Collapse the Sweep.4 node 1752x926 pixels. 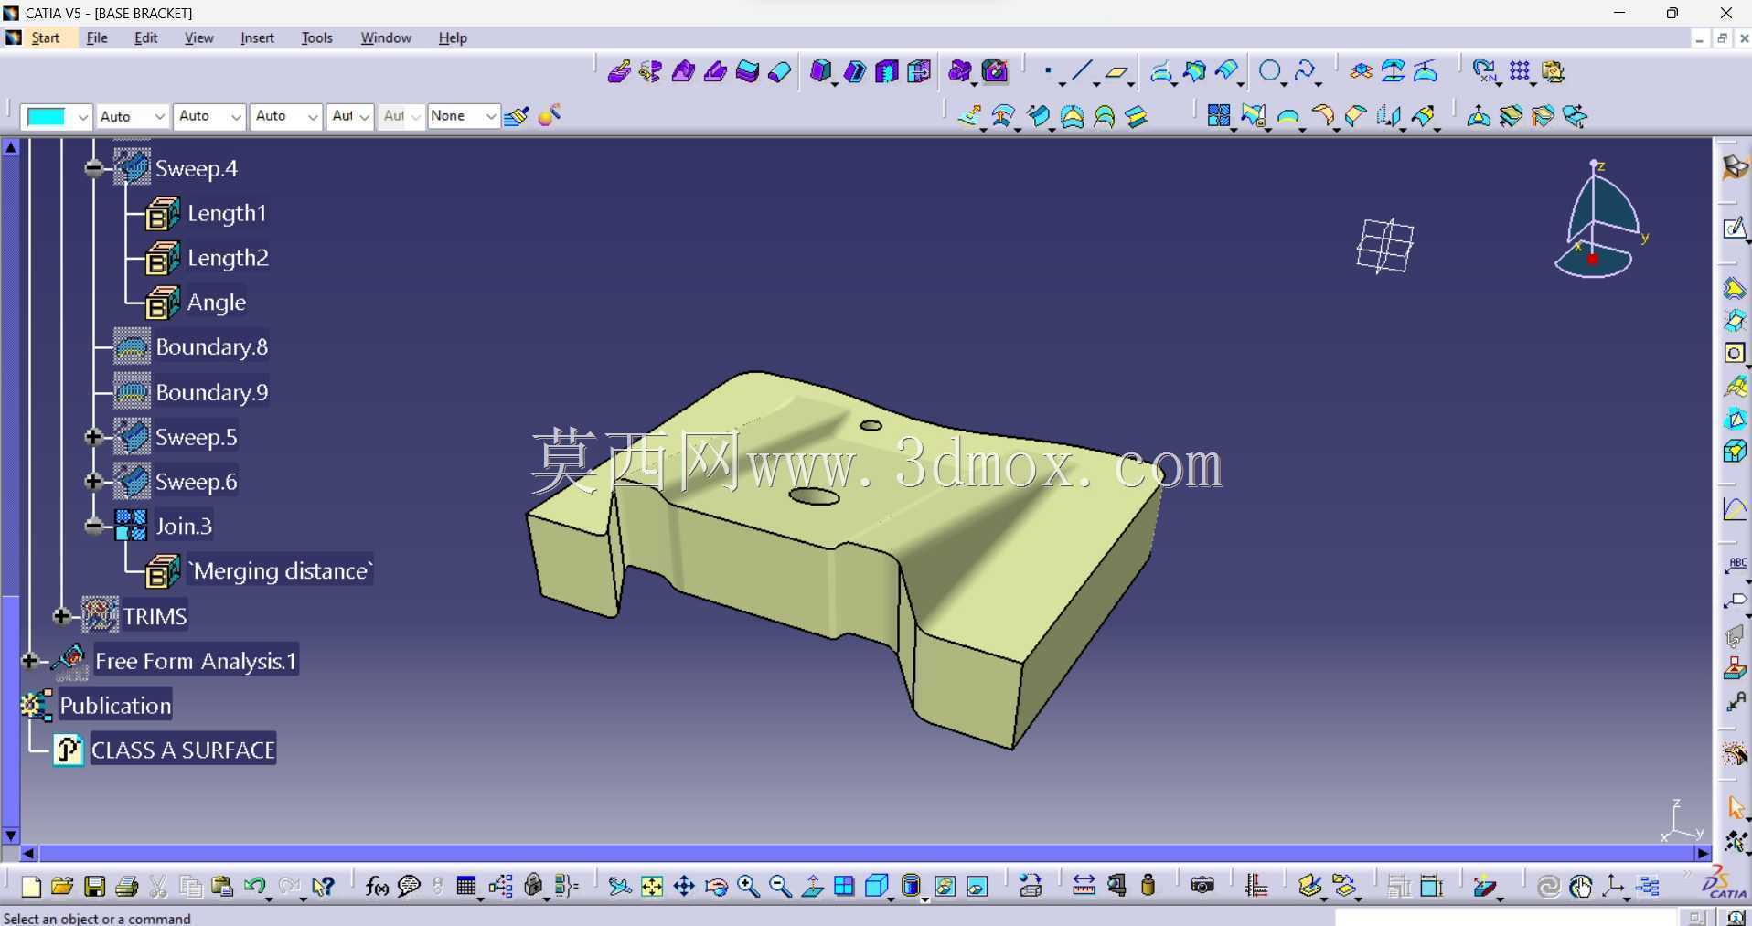pyautogui.click(x=93, y=168)
